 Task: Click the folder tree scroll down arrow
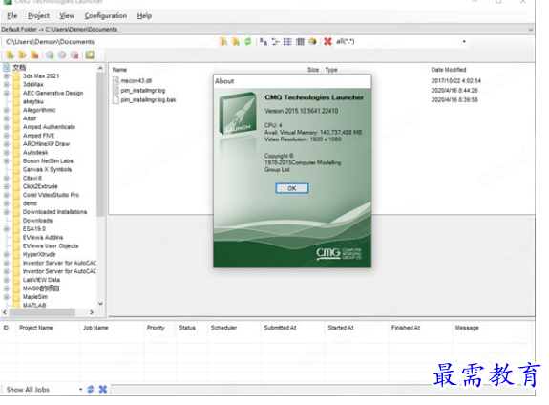(100, 304)
